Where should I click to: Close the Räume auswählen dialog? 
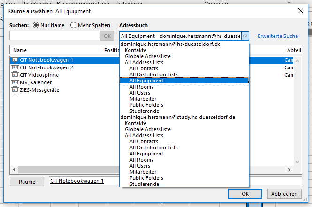coord(301,11)
